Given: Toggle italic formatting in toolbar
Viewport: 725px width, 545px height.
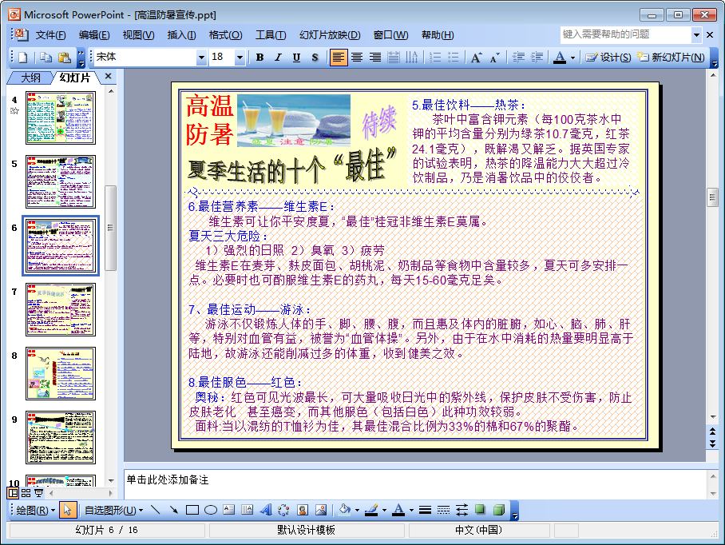Looking at the screenshot, I should point(278,58).
